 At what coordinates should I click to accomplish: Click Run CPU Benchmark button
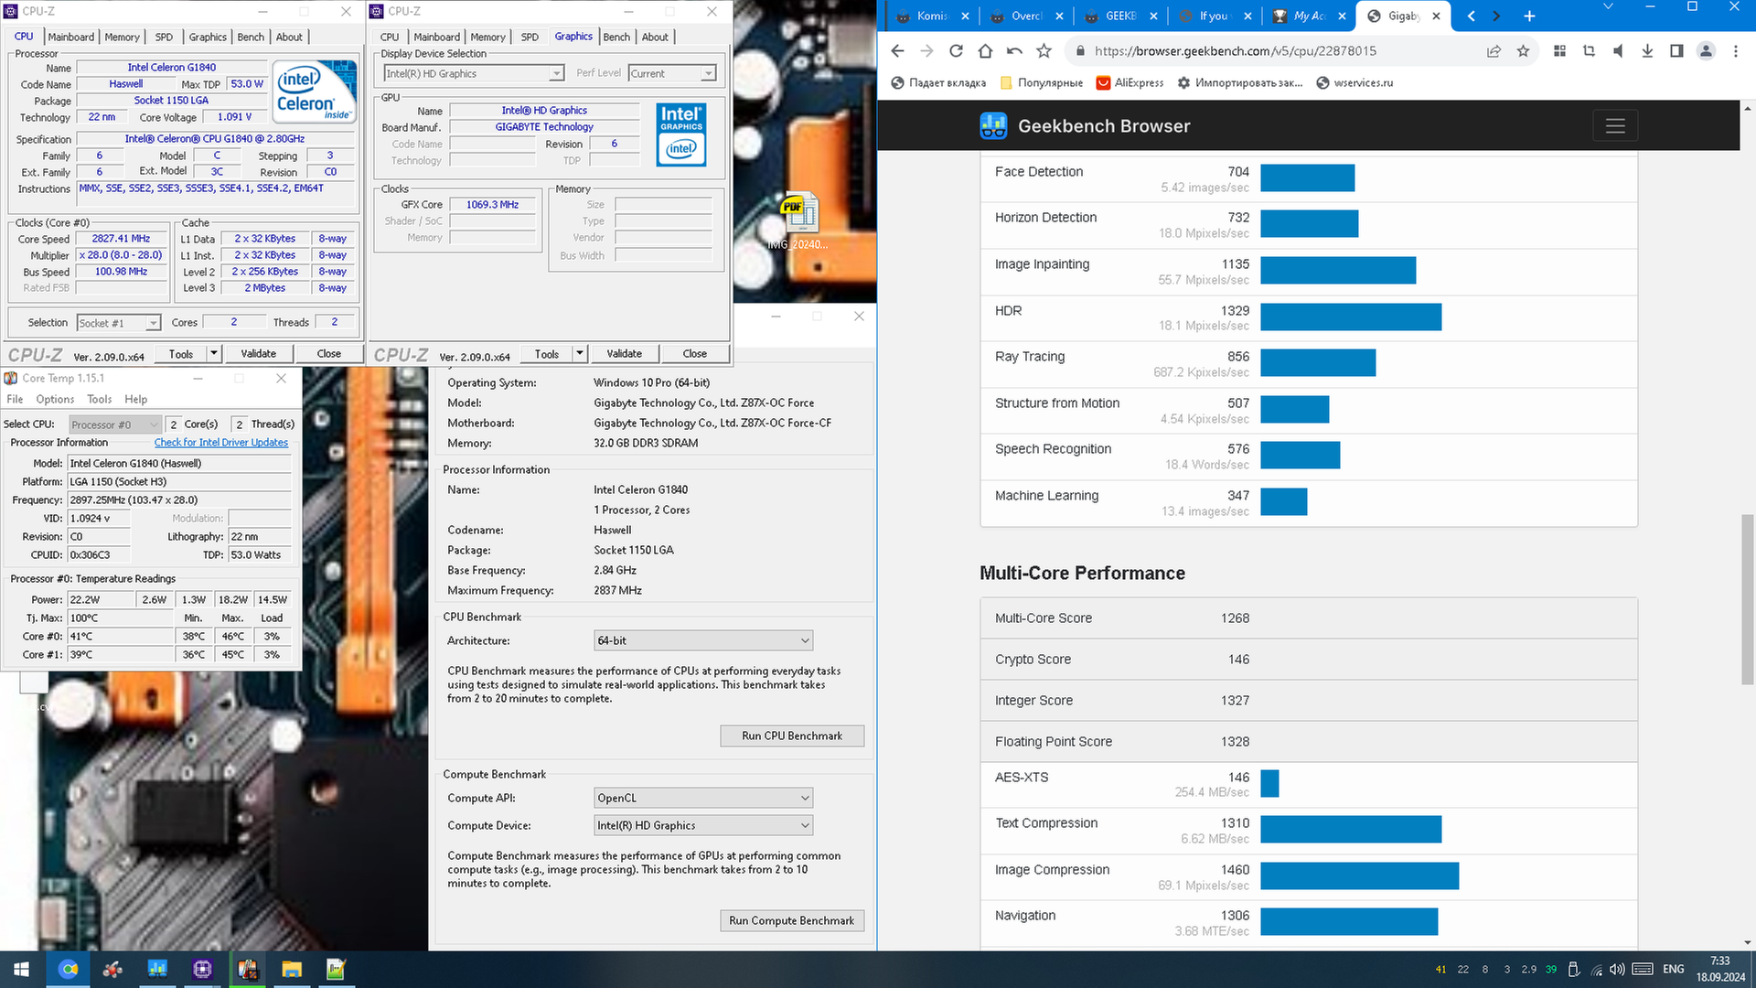tap(791, 736)
